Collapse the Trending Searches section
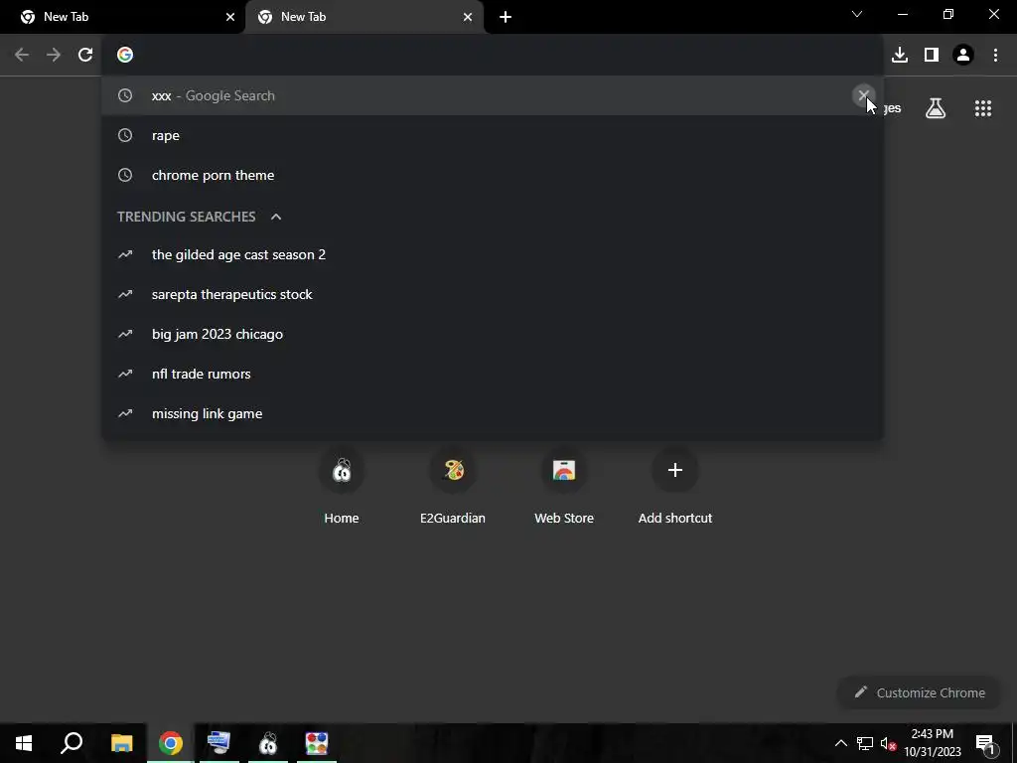The height and width of the screenshot is (763, 1017). (x=276, y=217)
